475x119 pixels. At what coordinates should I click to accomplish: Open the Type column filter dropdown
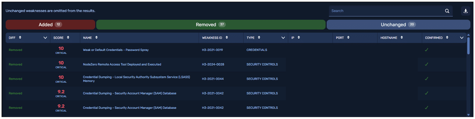click(283, 38)
